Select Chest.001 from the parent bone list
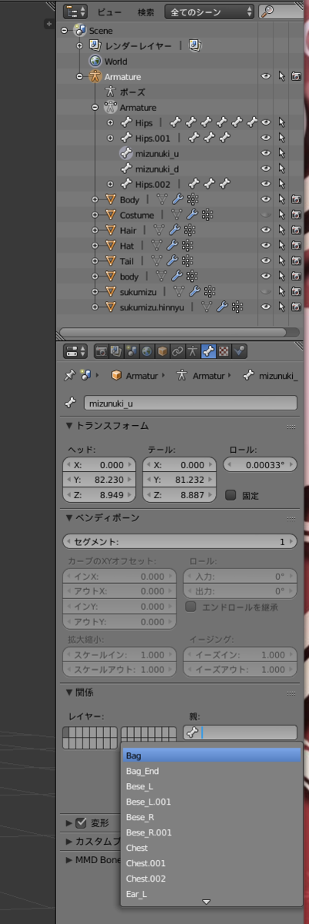Screen dimensions: 309x924 coord(211,863)
